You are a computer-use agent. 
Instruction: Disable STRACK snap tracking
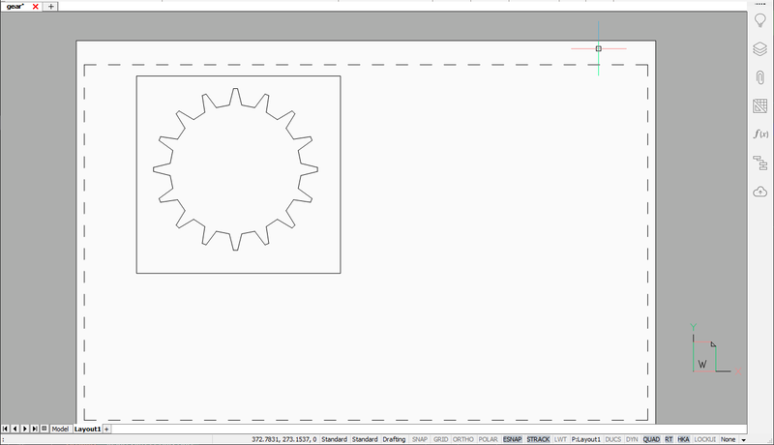tap(538, 439)
